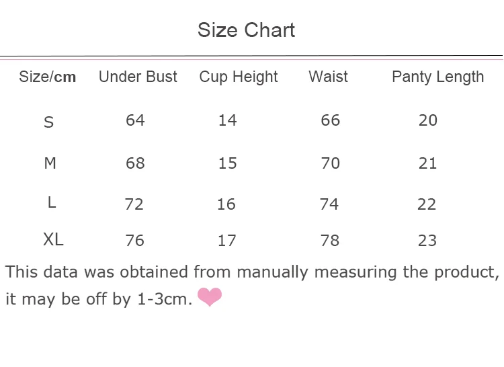Screen dimensions: 504x367
Task: Click the pink heart icon
Action: [x=209, y=297]
